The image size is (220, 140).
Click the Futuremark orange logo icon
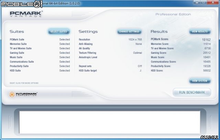click(12, 94)
